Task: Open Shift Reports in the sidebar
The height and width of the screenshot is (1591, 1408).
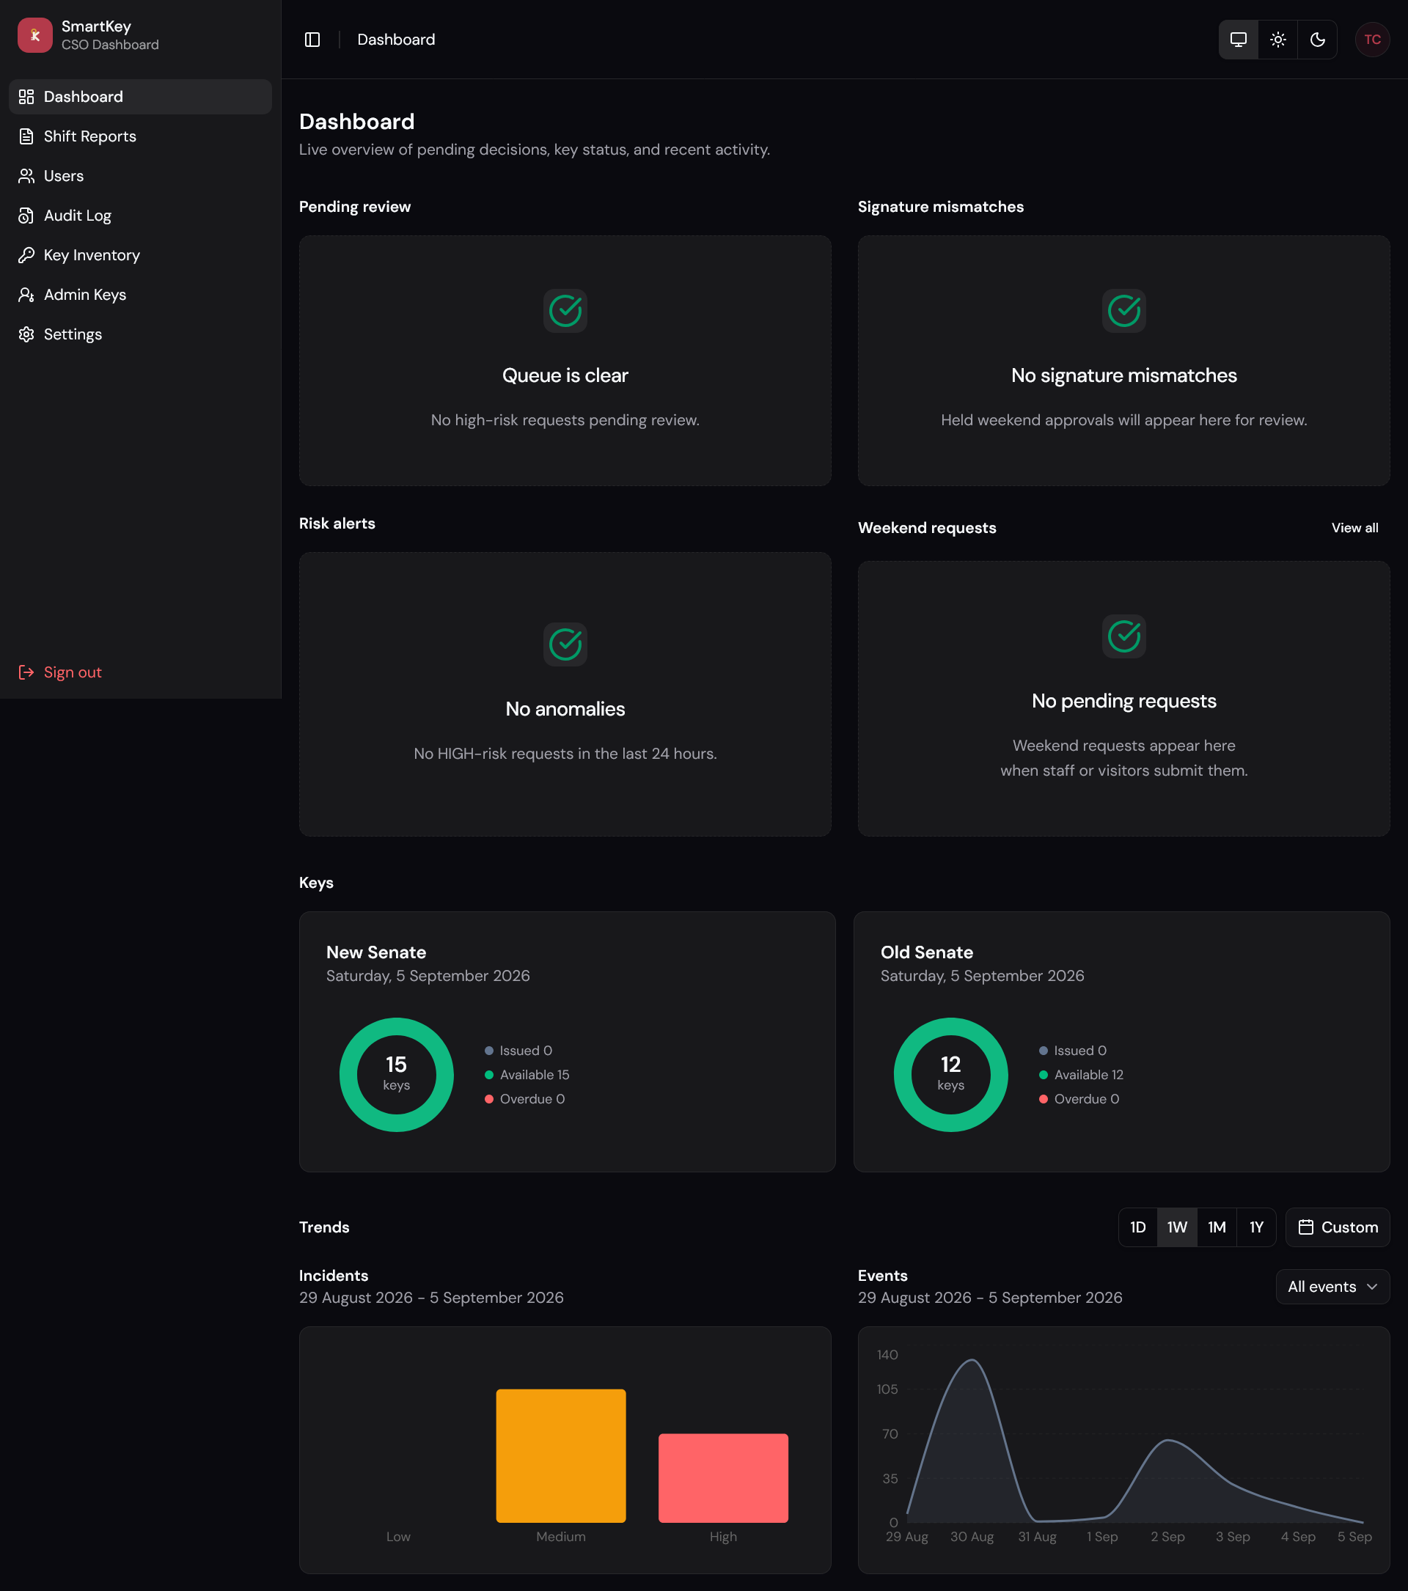Action: coord(140,136)
